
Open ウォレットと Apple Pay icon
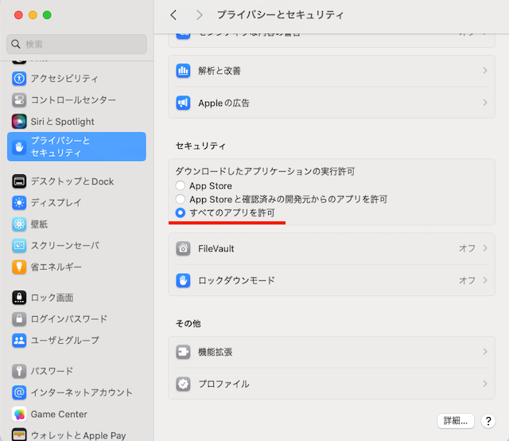click(19, 435)
